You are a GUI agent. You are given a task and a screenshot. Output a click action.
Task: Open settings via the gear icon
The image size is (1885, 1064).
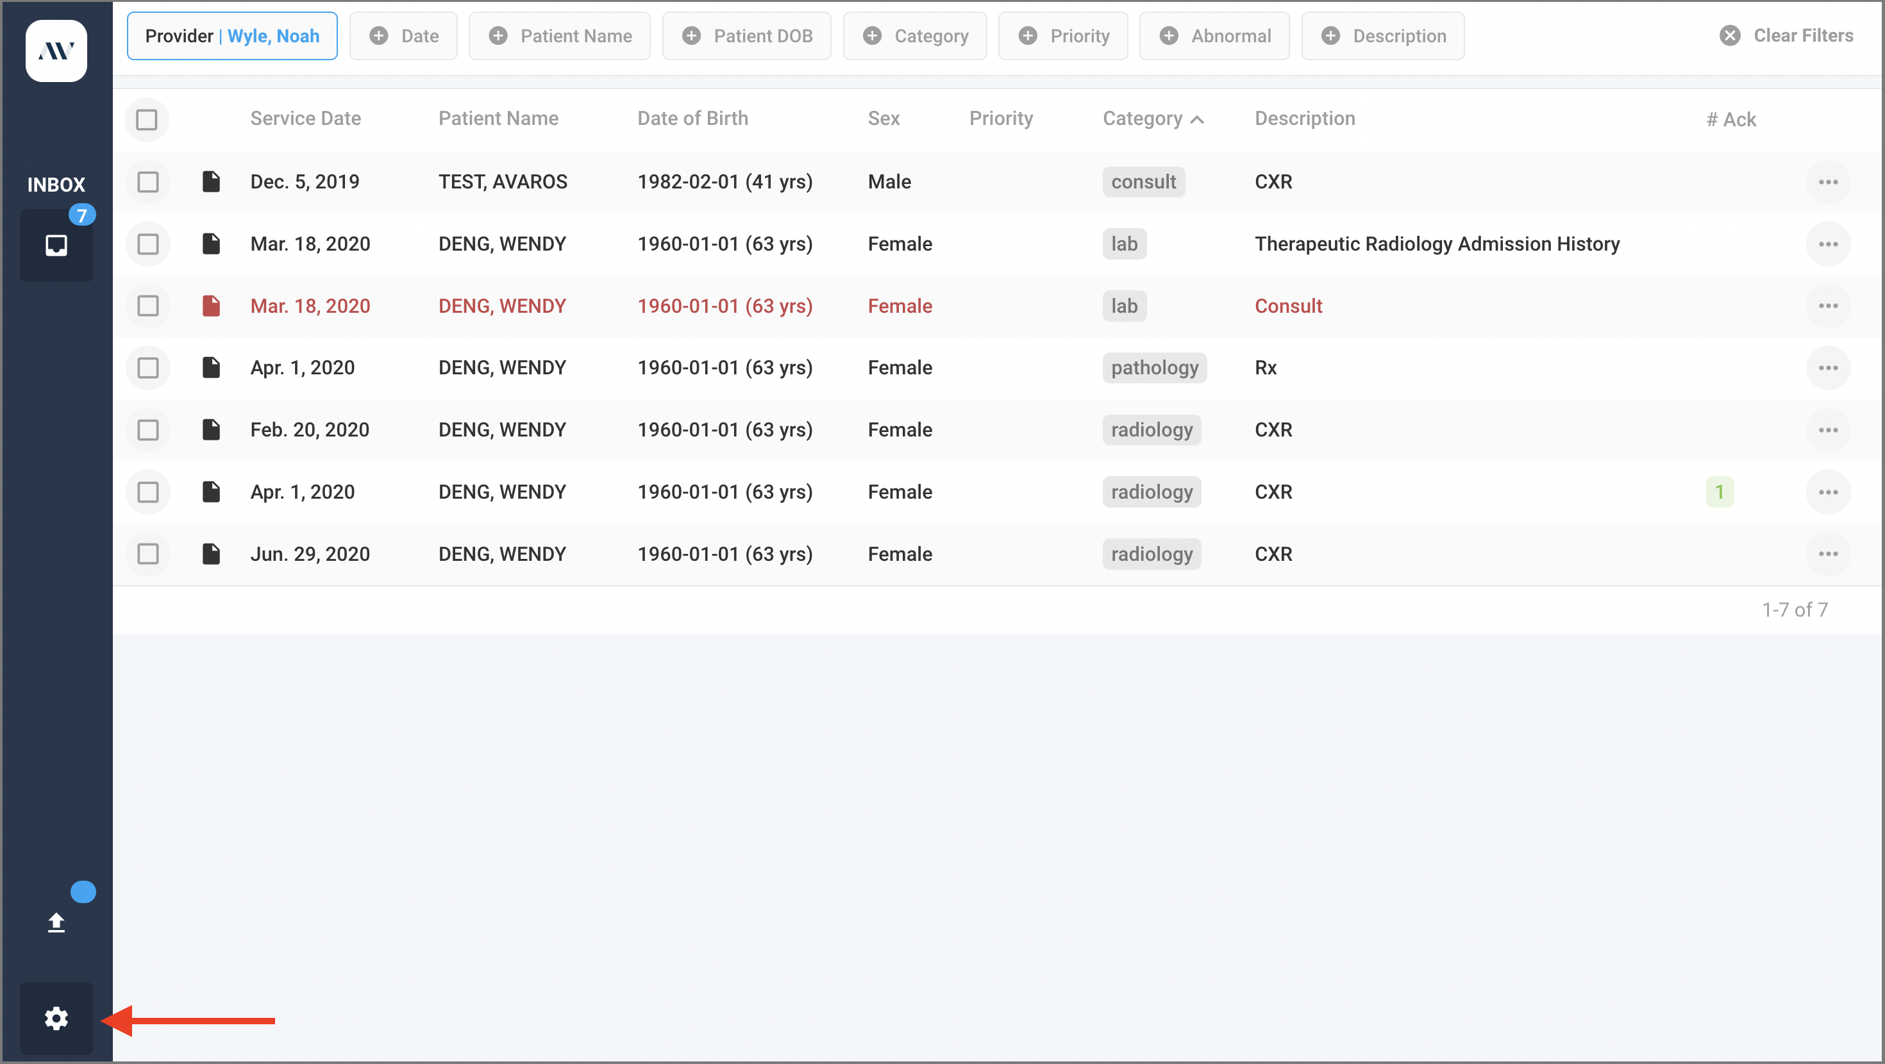click(56, 1017)
